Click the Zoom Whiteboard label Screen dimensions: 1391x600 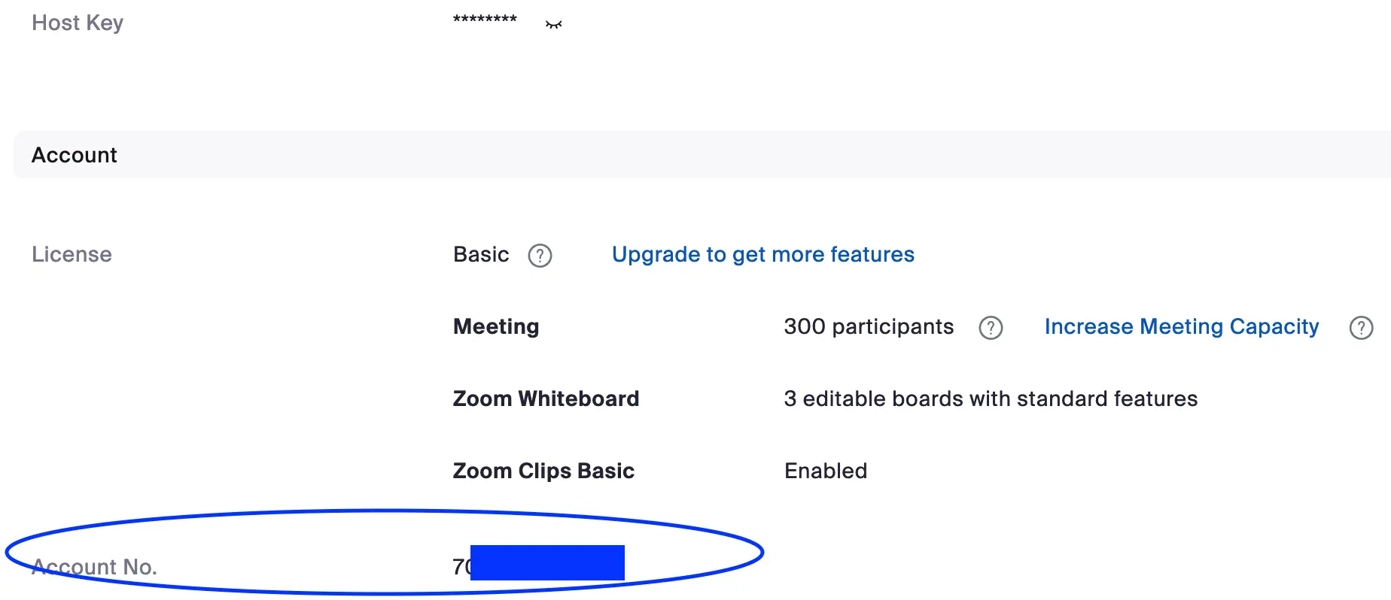point(546,398)
